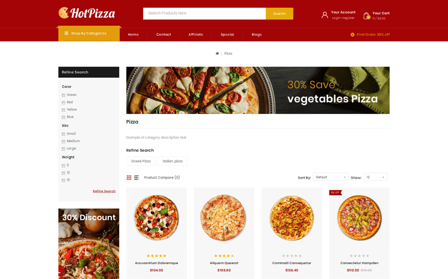Expand the Shop By Categories menu
The image size is (448, 279).
[89, 34]
